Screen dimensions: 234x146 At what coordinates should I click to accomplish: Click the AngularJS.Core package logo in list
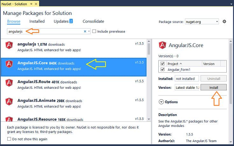click(9, 64)
